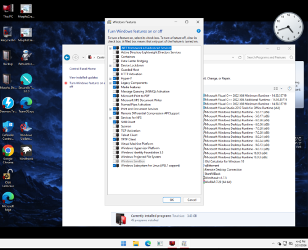The height and width of the screenshot is (250, 308).
Task: Open the Recycle Bin desktop icon
Action: [8, 34]
